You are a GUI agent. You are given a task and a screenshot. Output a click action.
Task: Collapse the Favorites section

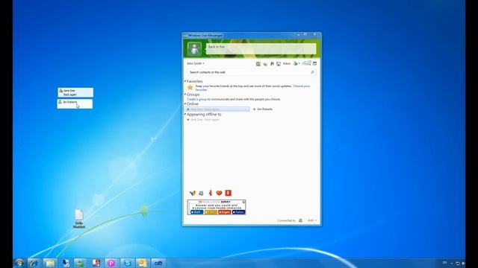tap(185, 81)
